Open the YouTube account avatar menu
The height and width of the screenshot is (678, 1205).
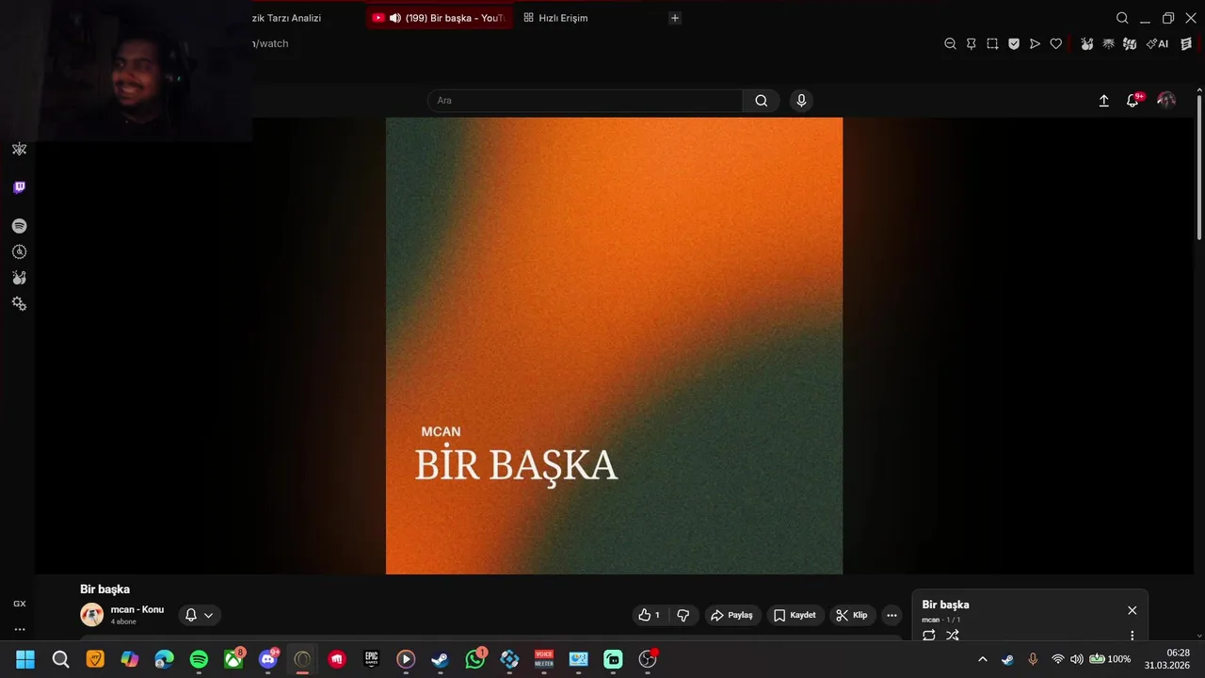tap(1166, 100)
